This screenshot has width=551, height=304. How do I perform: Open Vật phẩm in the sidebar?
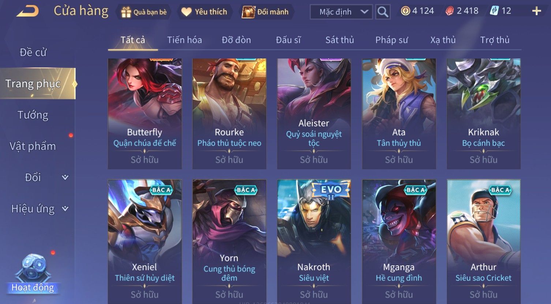(x=33, y=146)
